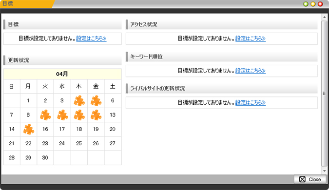Select date 30 in the calendar
329x190 pixels.
coord(45,158)
